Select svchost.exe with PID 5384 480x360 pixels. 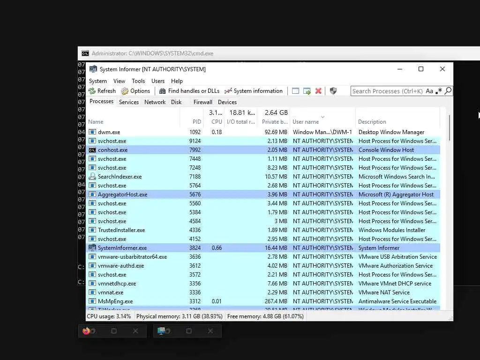263,212
